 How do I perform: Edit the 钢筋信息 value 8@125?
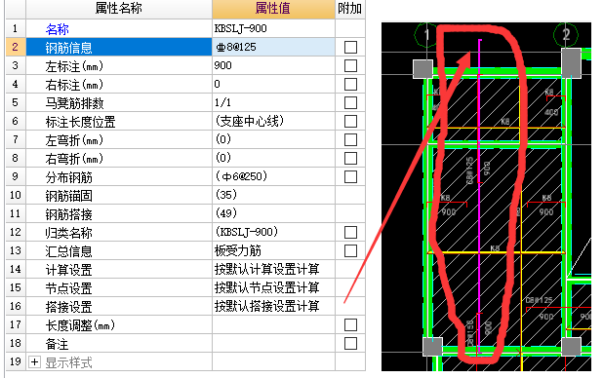273,47
